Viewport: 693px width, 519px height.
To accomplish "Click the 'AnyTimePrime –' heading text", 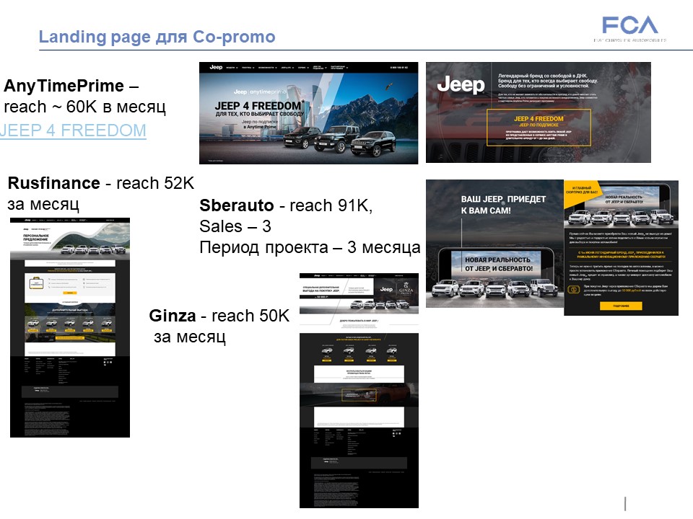I will click(x=71, y=86).
